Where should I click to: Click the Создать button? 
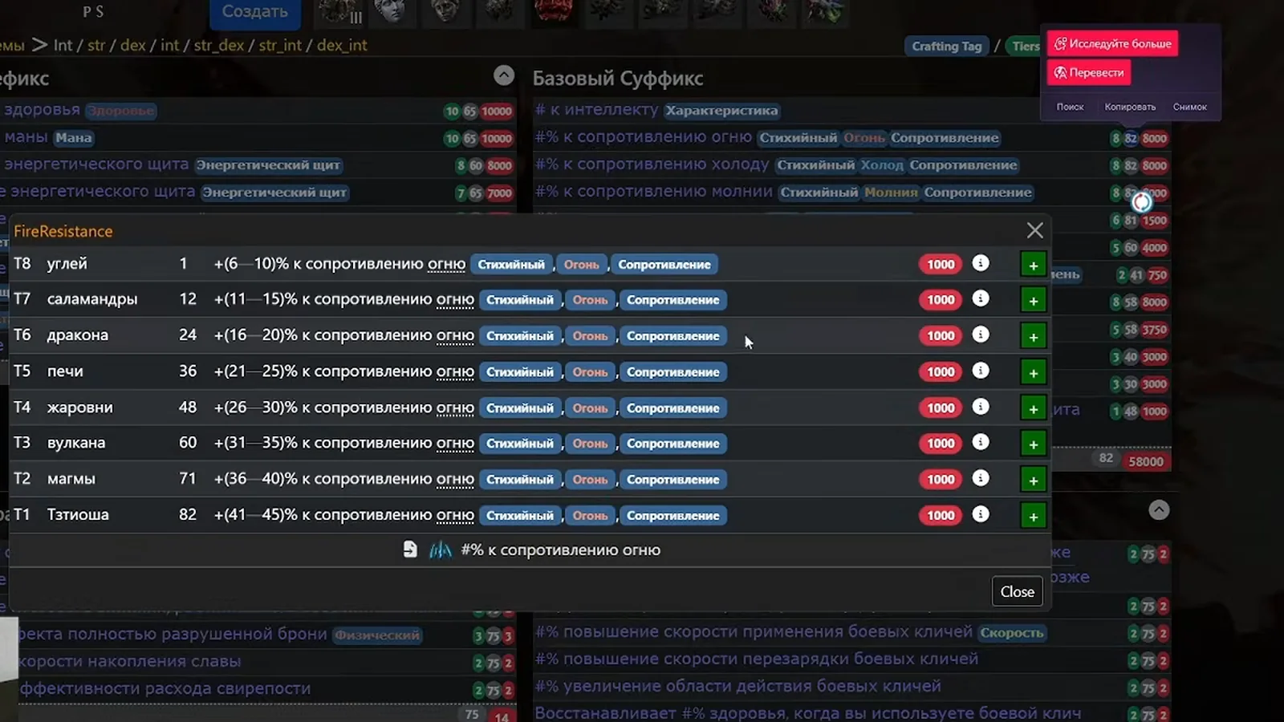[x=255, y=12]
